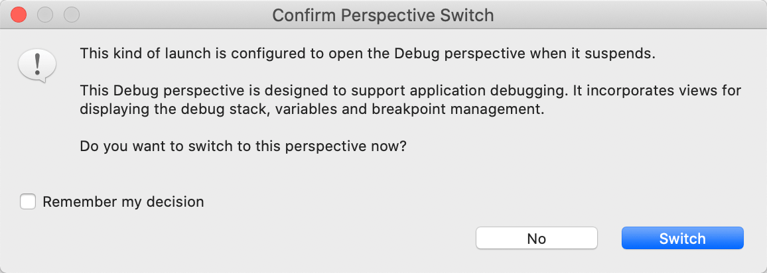Close the dialog with the red button

pos(19,15)
